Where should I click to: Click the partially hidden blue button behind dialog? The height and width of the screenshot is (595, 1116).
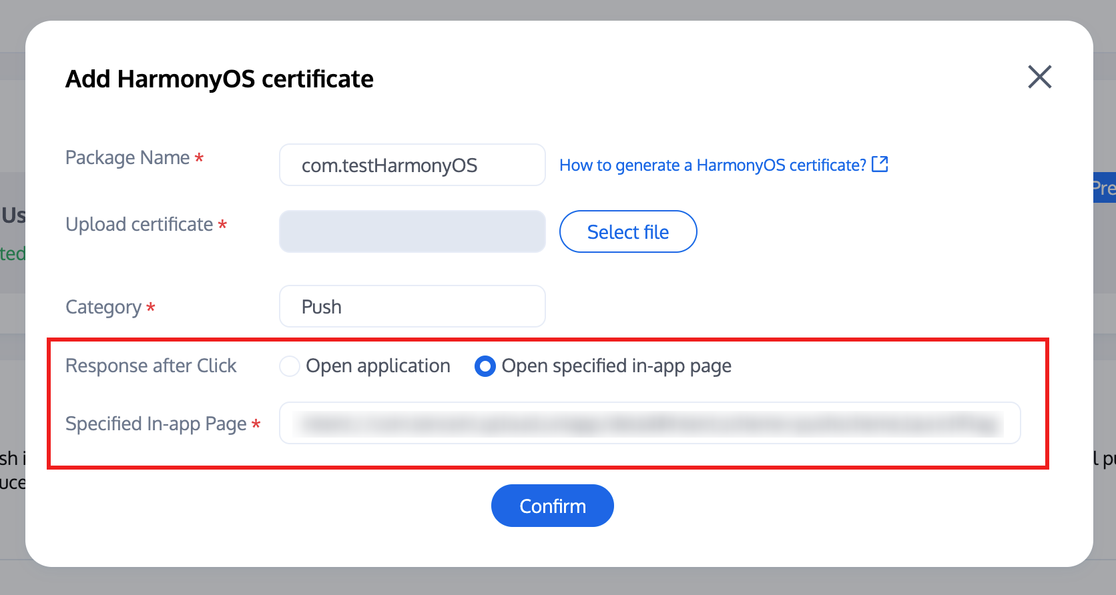pyautogui.click(x=1104, y=188)
